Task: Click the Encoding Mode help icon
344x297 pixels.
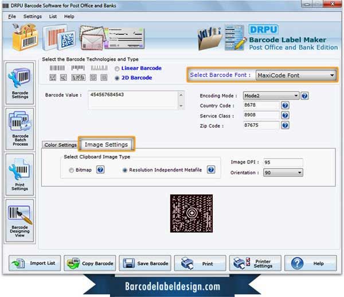Action: [304, 96]
